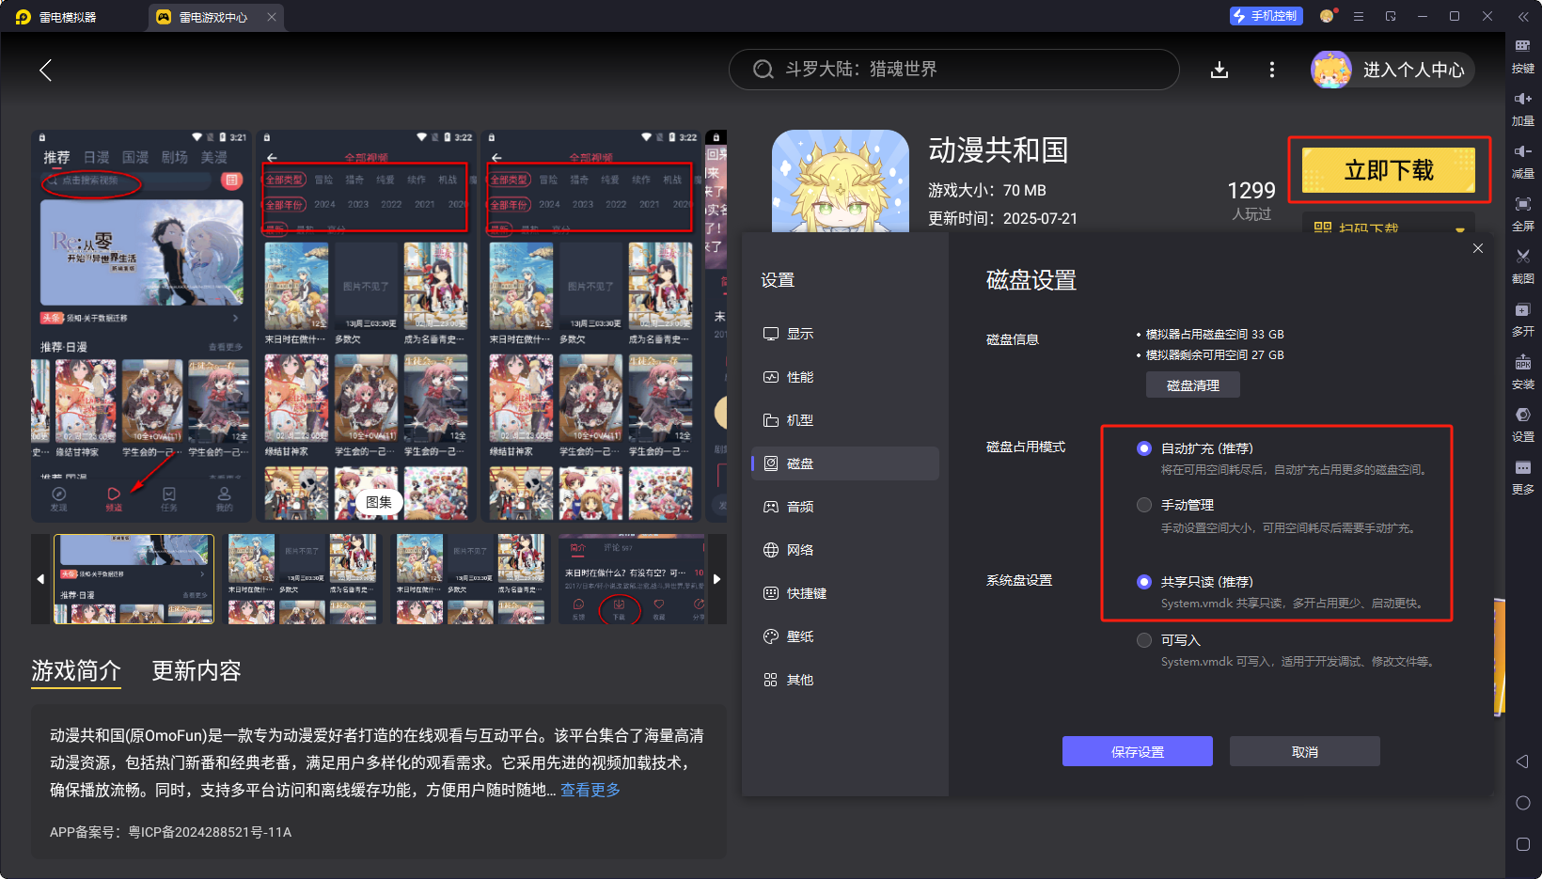Screen dimensions: 1542x879
Task: Open the download manager icon
Action: pos(1219,70)
